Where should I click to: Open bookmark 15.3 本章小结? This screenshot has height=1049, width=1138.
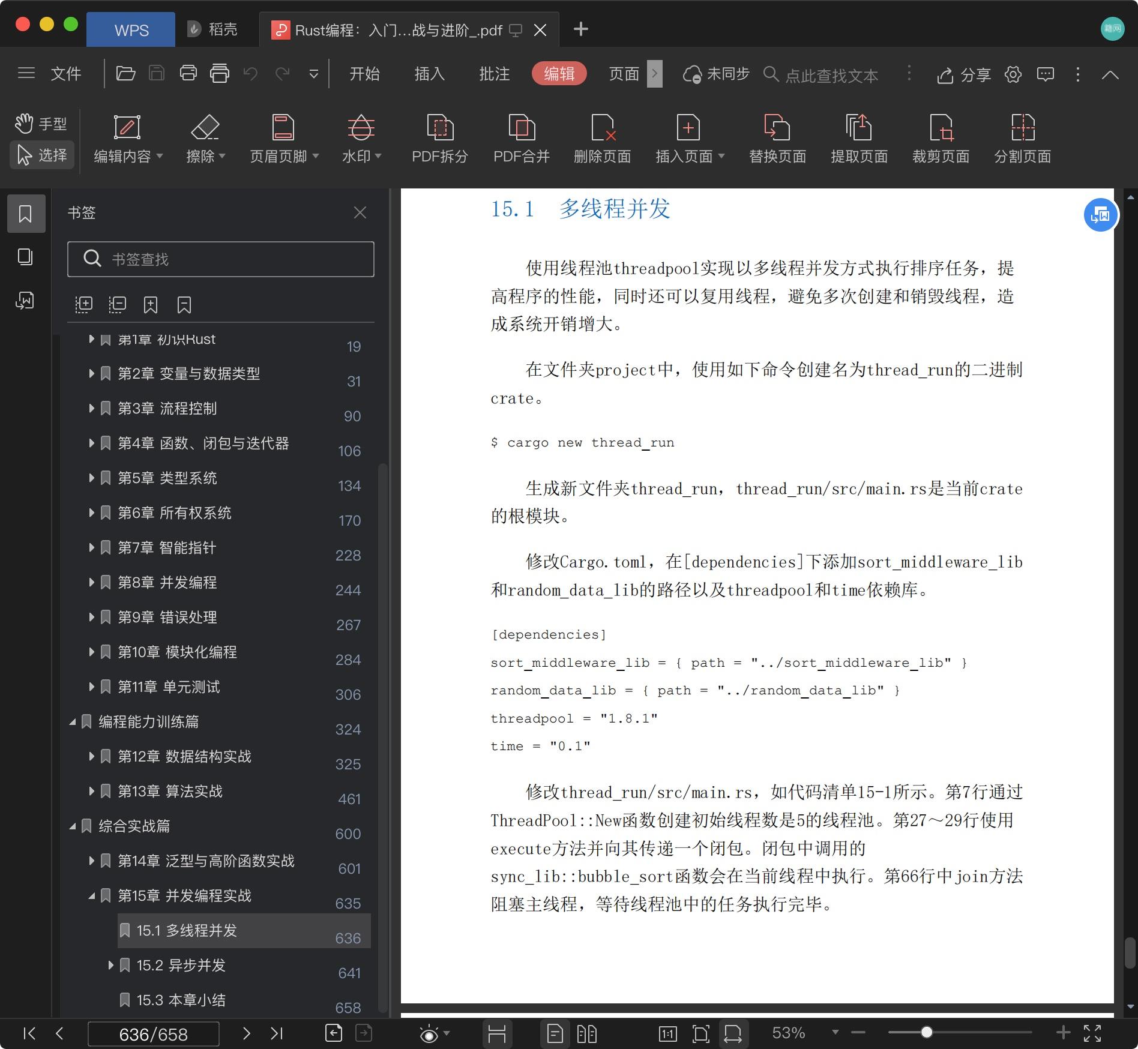(181, 1000)
